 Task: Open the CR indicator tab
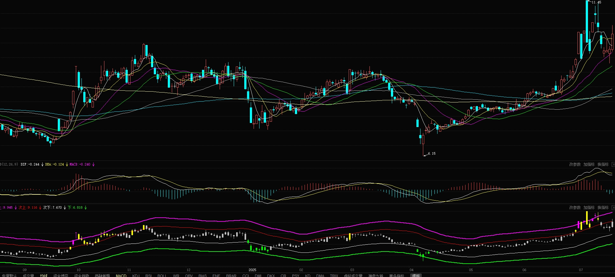coord(283,275)
